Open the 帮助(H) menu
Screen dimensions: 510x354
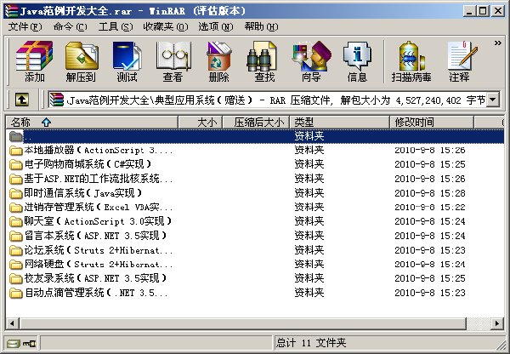(x=261, y=26)
